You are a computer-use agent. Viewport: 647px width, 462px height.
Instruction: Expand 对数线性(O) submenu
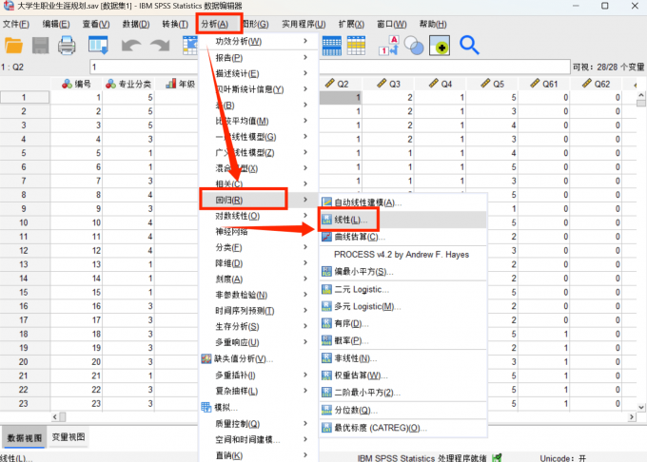click(x=259, y=216)
